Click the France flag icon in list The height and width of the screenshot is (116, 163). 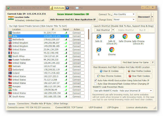(x=10, y=53)
